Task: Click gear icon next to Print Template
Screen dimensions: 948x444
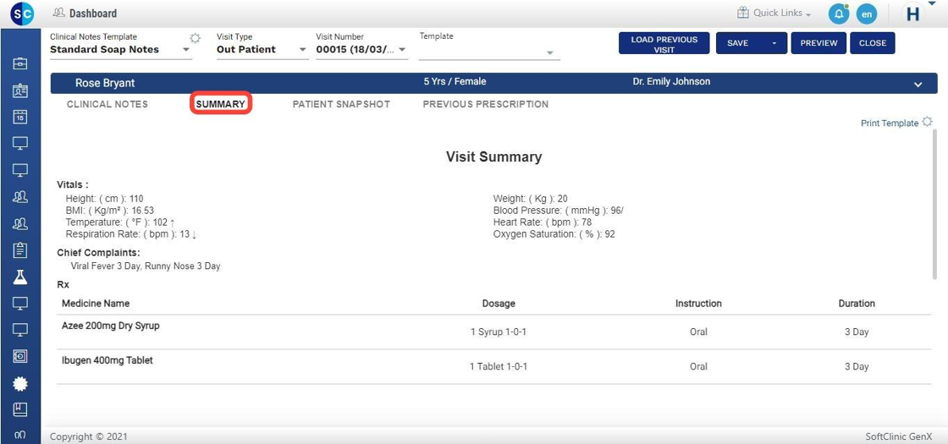Action: tap(928, 122)
